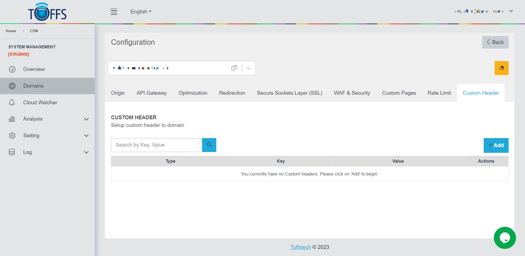Switch to the WAF & Security tab
Viewport: 525px width, 256px height.
click(x=352, y=93)
